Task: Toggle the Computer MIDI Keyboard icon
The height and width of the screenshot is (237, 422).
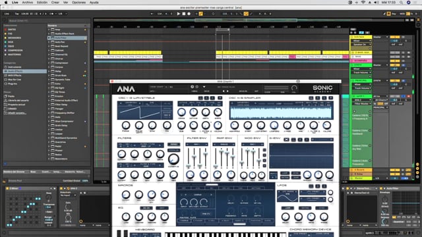Action: pyautogui.click(x=389, y=14)
